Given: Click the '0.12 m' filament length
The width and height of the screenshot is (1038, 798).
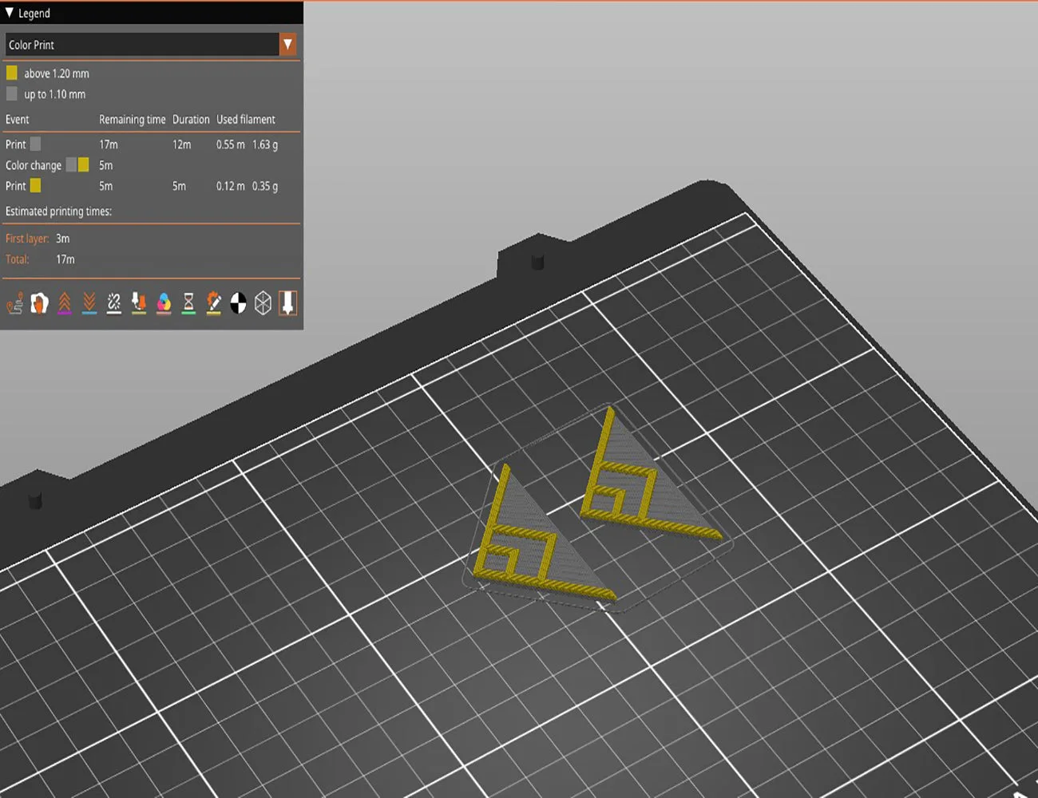Looking at the screenshot, I should pos(231,186).
